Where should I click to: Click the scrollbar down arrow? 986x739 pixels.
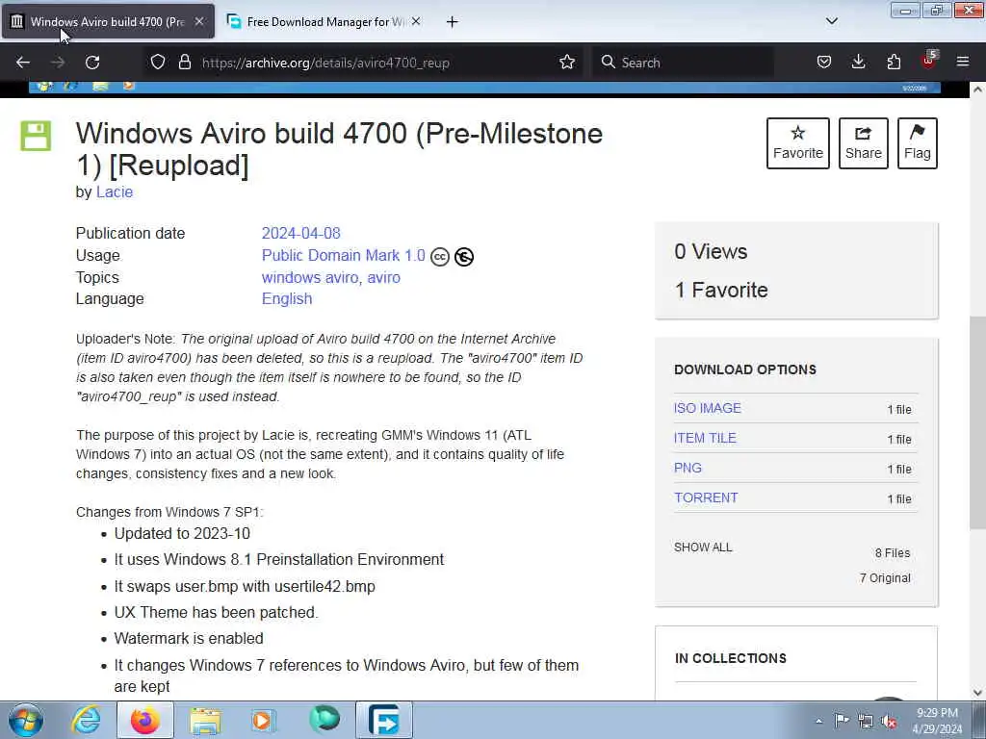coord(977,693)
